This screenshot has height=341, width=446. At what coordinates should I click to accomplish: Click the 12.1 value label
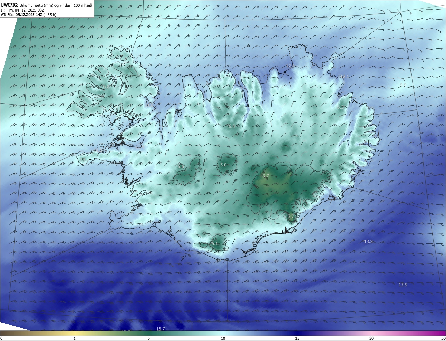pos(344,76)
